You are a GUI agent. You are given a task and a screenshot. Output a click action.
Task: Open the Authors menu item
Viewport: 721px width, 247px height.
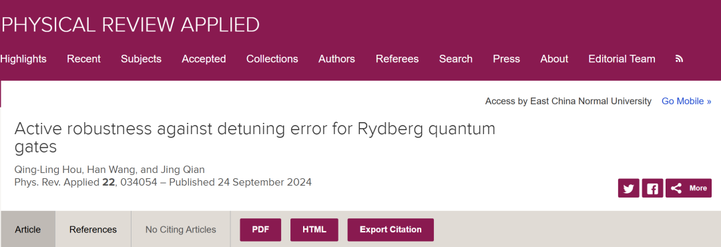click(x=336, y=59)
